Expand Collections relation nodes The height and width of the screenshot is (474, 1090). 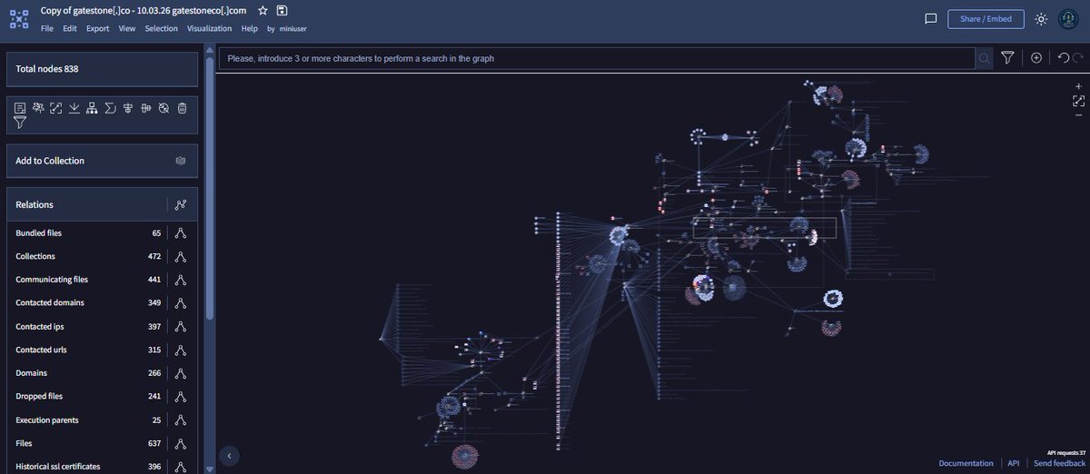(181, 257)
